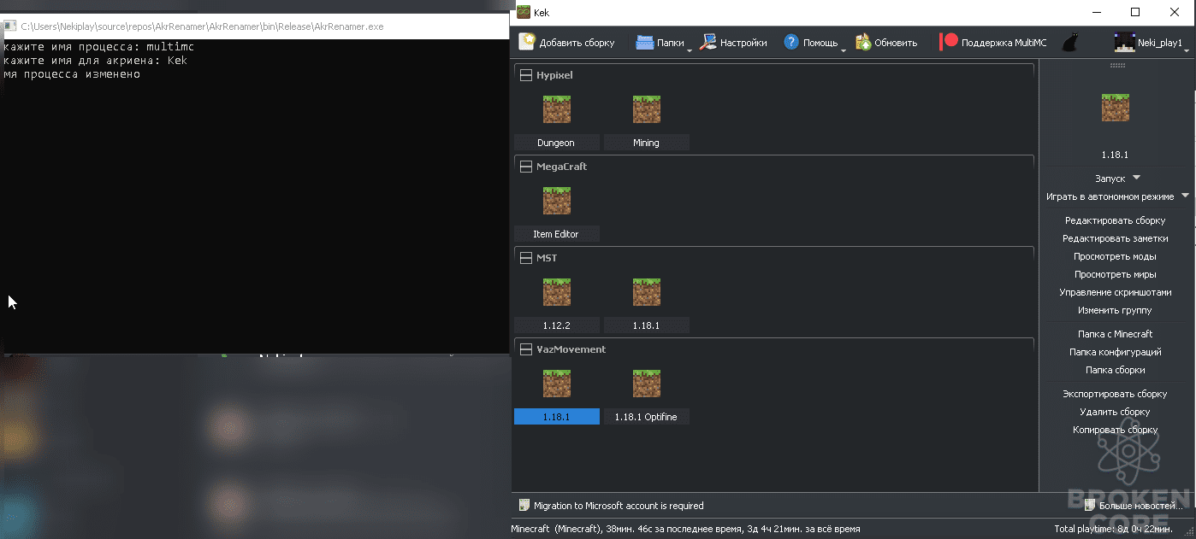Screen dimensions: 1196x539
Task: Click Поддержка MultiMC with the red circle icon
Action: point(993,42)
